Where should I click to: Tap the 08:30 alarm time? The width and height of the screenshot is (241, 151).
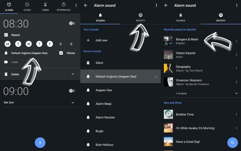click(x=16, y=24)
